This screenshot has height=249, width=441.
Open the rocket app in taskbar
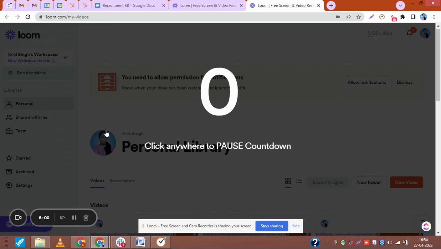[20, 242]
